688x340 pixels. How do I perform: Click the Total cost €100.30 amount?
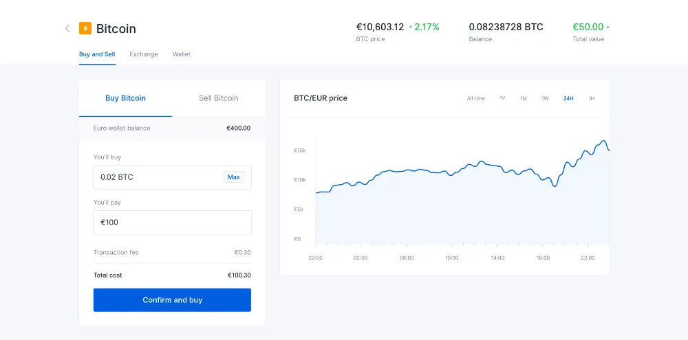(239, 275)
